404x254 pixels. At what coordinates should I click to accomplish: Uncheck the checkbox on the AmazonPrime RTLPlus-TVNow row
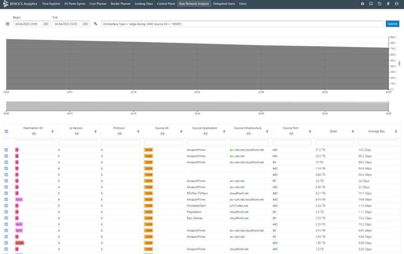[x=6, y=193]
